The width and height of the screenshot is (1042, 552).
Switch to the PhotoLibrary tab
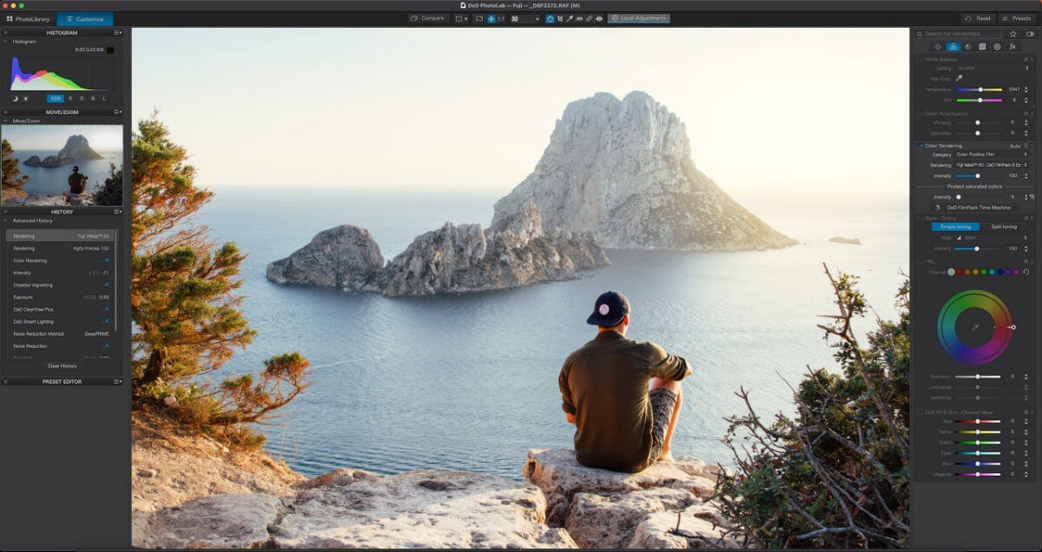[28, 18]
